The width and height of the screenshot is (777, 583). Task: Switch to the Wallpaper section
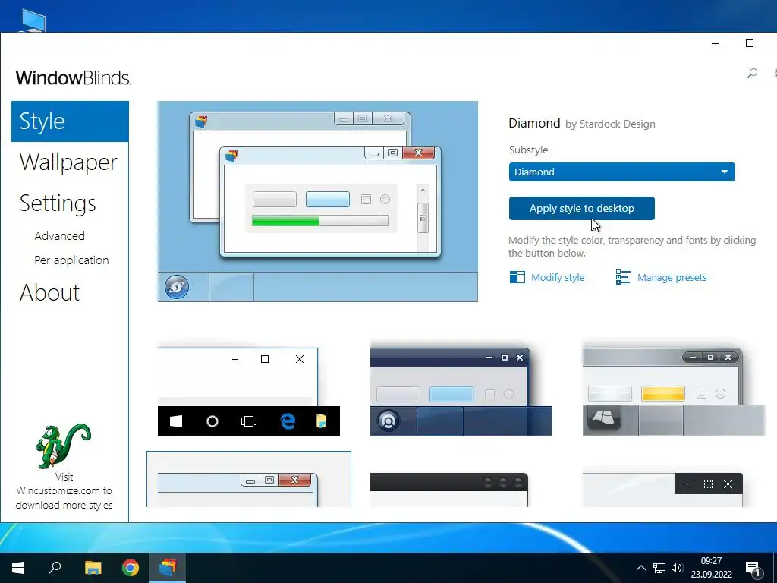68,162
